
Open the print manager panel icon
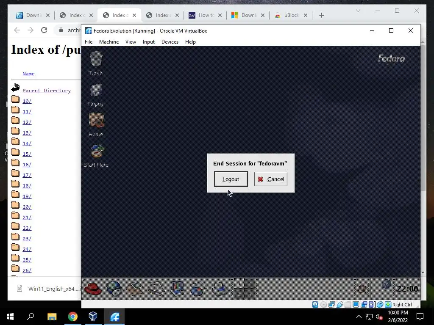[x=220, y=289]
